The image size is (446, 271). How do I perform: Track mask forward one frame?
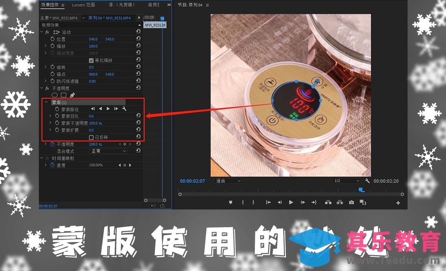pos(116,109)
